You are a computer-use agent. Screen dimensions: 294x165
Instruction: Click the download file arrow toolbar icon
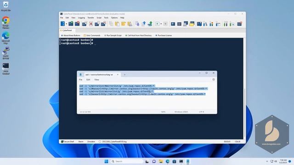(x=137, y=24)
